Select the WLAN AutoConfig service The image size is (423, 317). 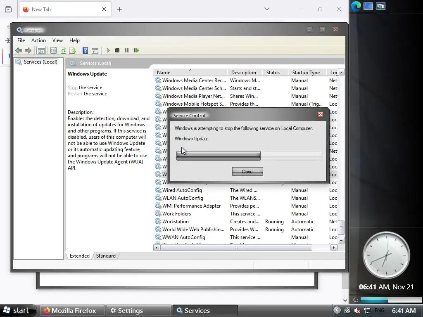tap(245, 198)
